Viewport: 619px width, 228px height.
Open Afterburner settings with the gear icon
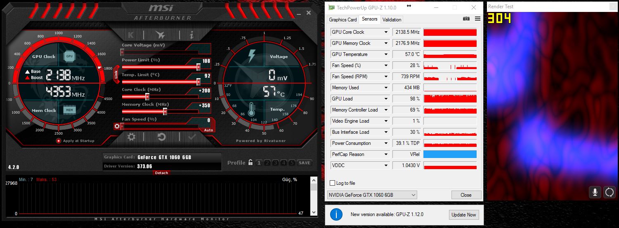[x=131, y=137]
